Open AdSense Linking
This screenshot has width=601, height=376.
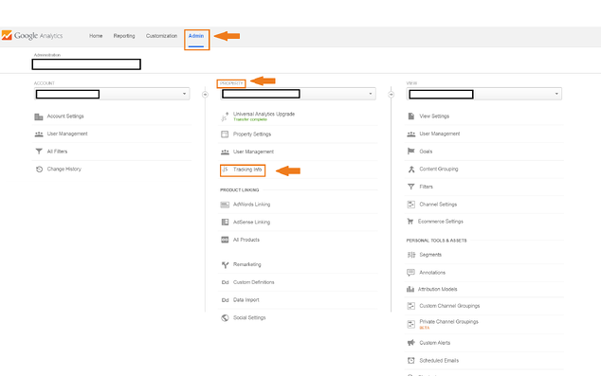tap(251, 222)
